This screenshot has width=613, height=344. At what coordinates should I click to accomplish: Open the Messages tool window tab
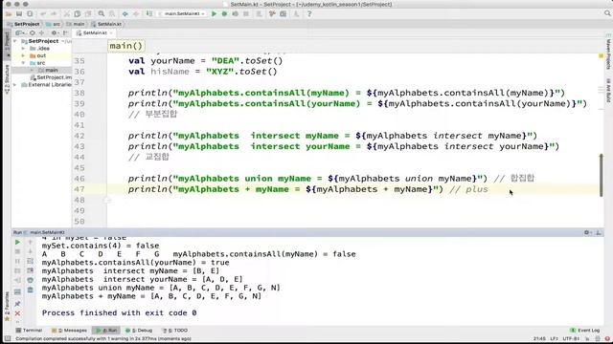[x=69, y=330]
